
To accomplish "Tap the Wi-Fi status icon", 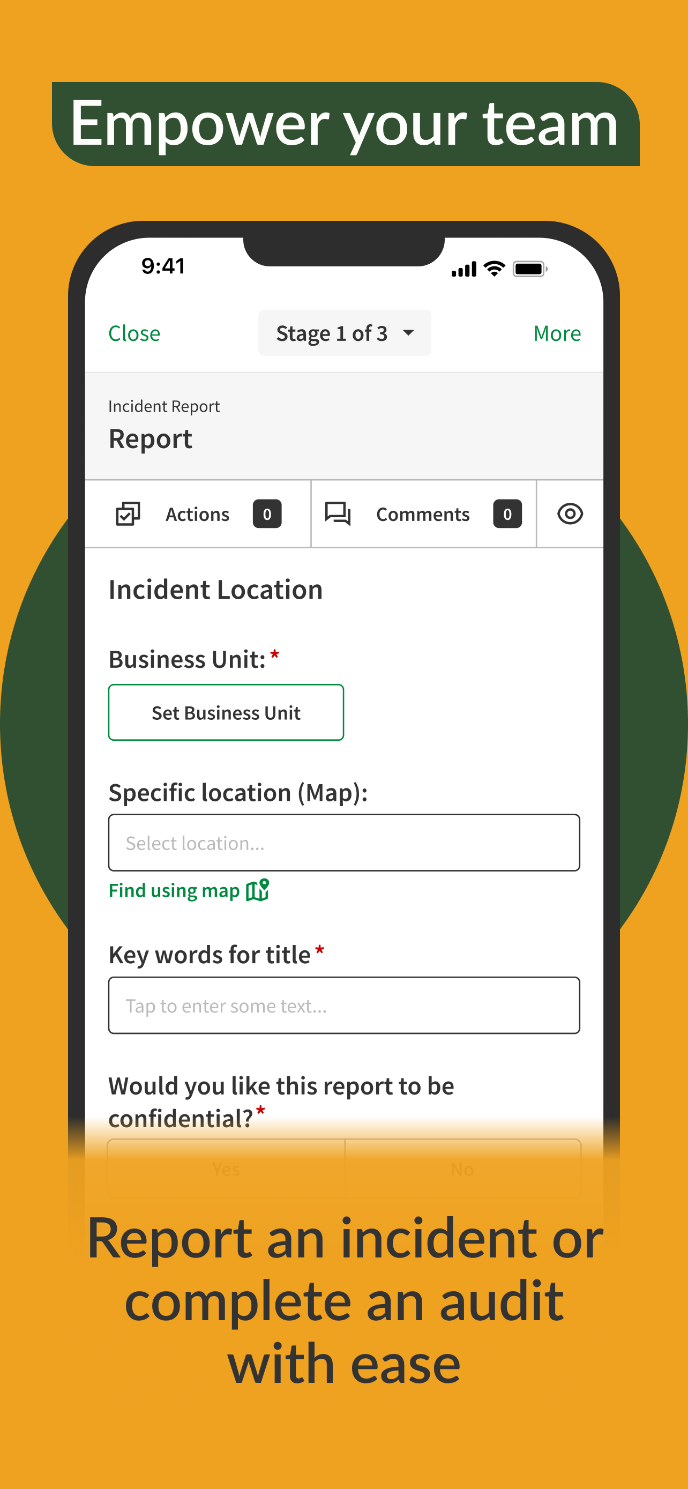I will pyautogui.click(x=495, y=269).
